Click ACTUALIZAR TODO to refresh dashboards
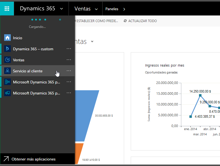 [142, 21]
